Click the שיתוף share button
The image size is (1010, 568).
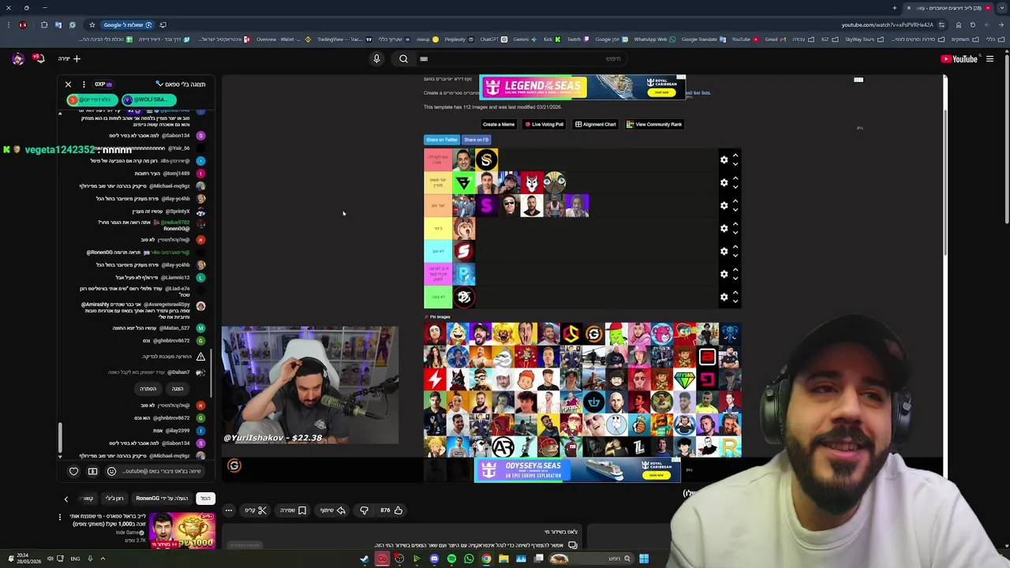[x=332, y=510]
